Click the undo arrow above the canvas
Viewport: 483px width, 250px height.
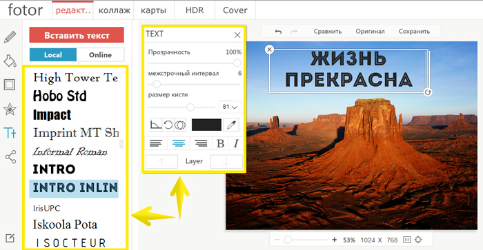coord(278,32)
